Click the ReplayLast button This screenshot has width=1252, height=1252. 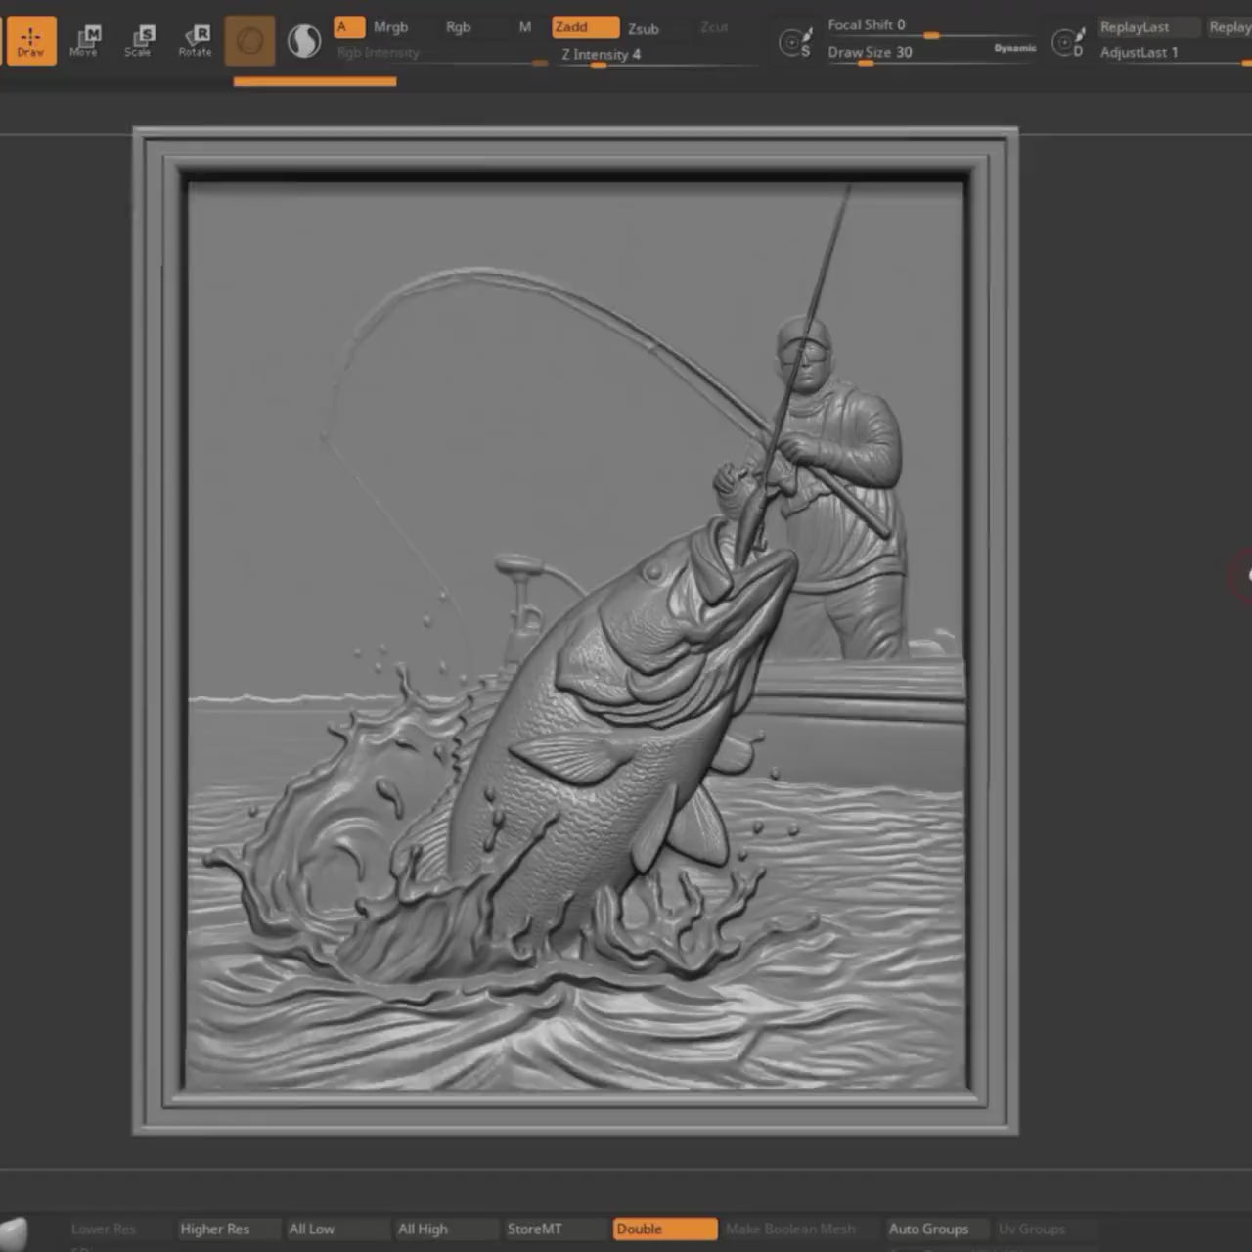pyautogui.click(x=1147, y=27)
